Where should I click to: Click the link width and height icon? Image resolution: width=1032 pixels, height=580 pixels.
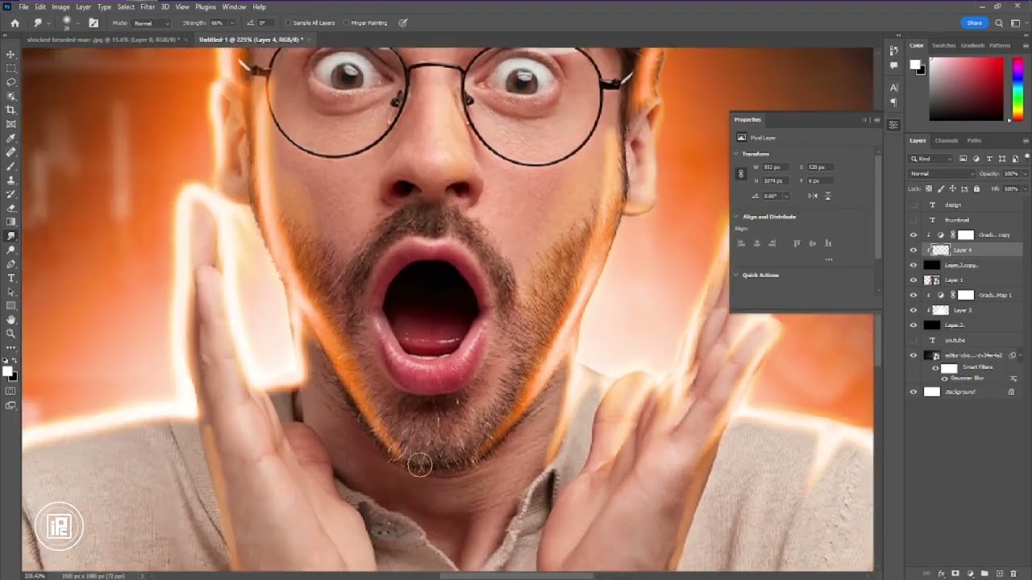click(x=741, y=174)
